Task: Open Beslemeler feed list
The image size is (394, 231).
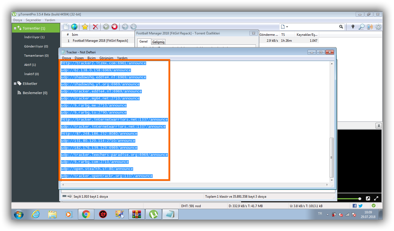Action: pyautogui.click(x=33, y=93)
